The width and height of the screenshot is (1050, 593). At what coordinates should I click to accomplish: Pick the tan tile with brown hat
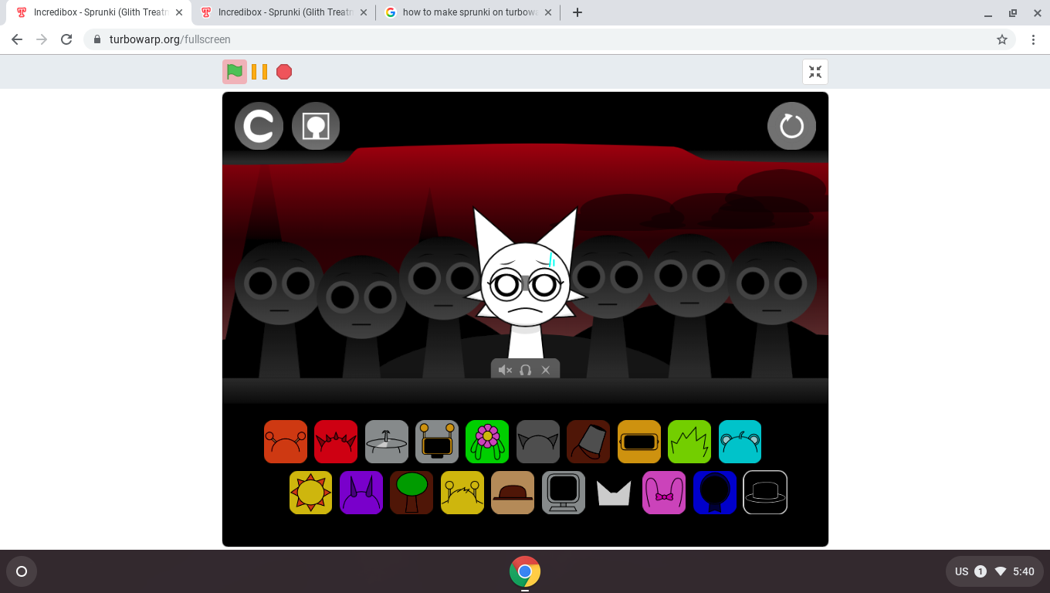tap(513, 492)
